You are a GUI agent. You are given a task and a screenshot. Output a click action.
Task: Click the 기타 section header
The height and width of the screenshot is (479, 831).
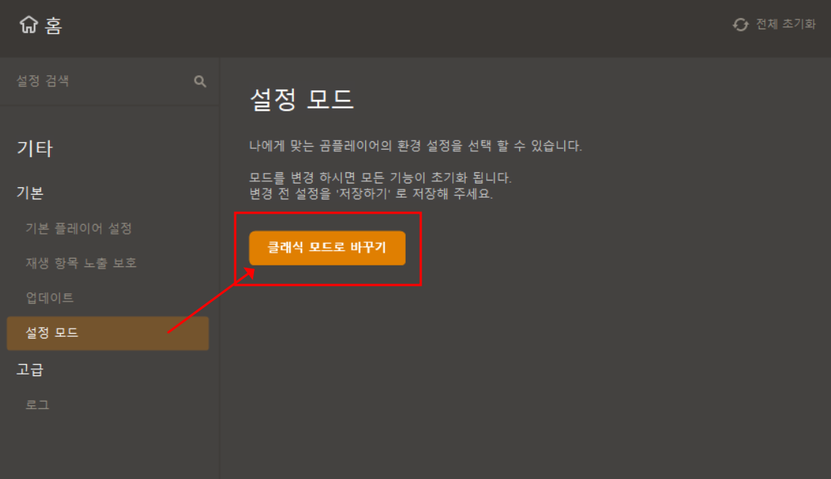coord(33,149)
